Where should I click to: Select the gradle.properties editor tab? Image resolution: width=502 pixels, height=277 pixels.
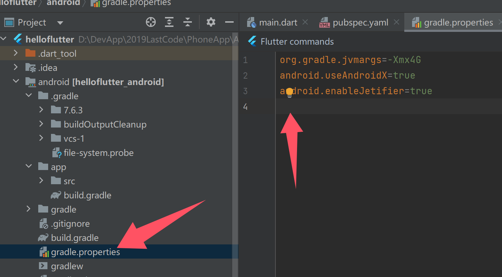pyautogui.click(x=453, y=22)
